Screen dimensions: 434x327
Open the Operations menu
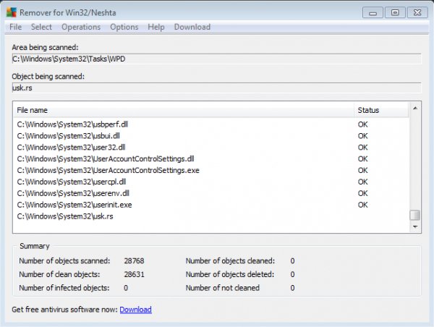click(x=81, y=27)
